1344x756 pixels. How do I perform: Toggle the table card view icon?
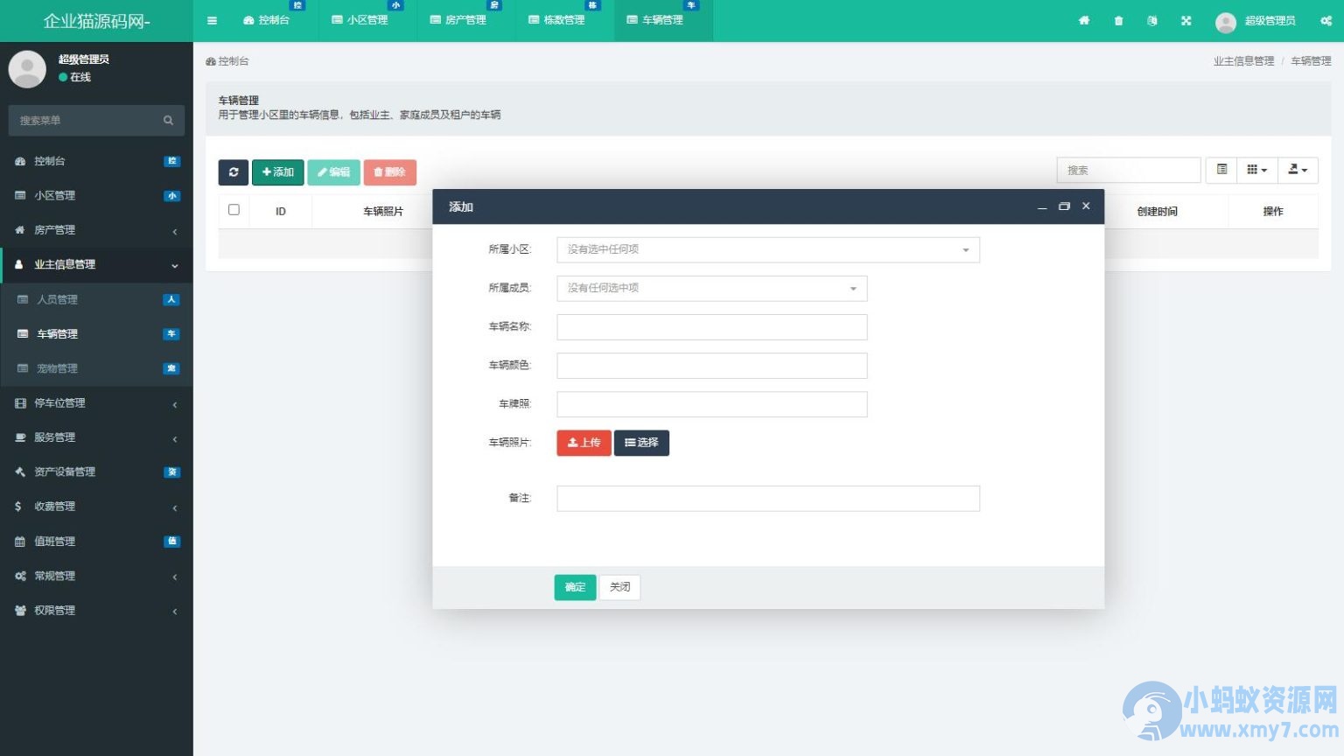pos(1221,170)
